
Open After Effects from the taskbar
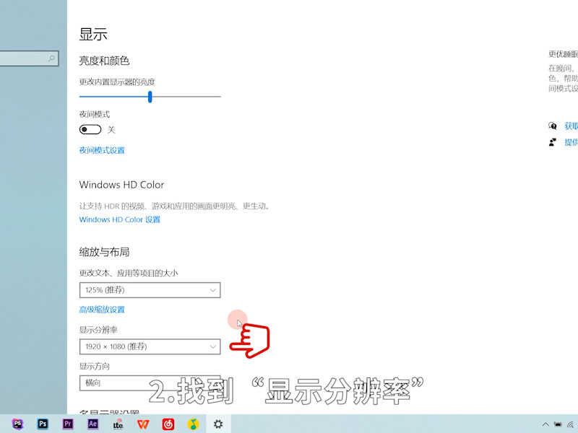click(x=93, y=424)
